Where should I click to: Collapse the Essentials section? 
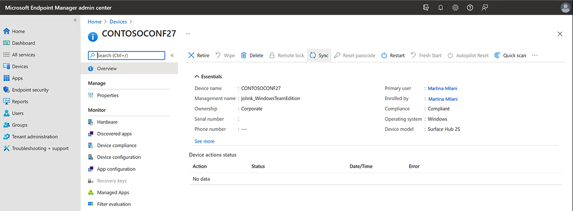click(x=208, y=77)
